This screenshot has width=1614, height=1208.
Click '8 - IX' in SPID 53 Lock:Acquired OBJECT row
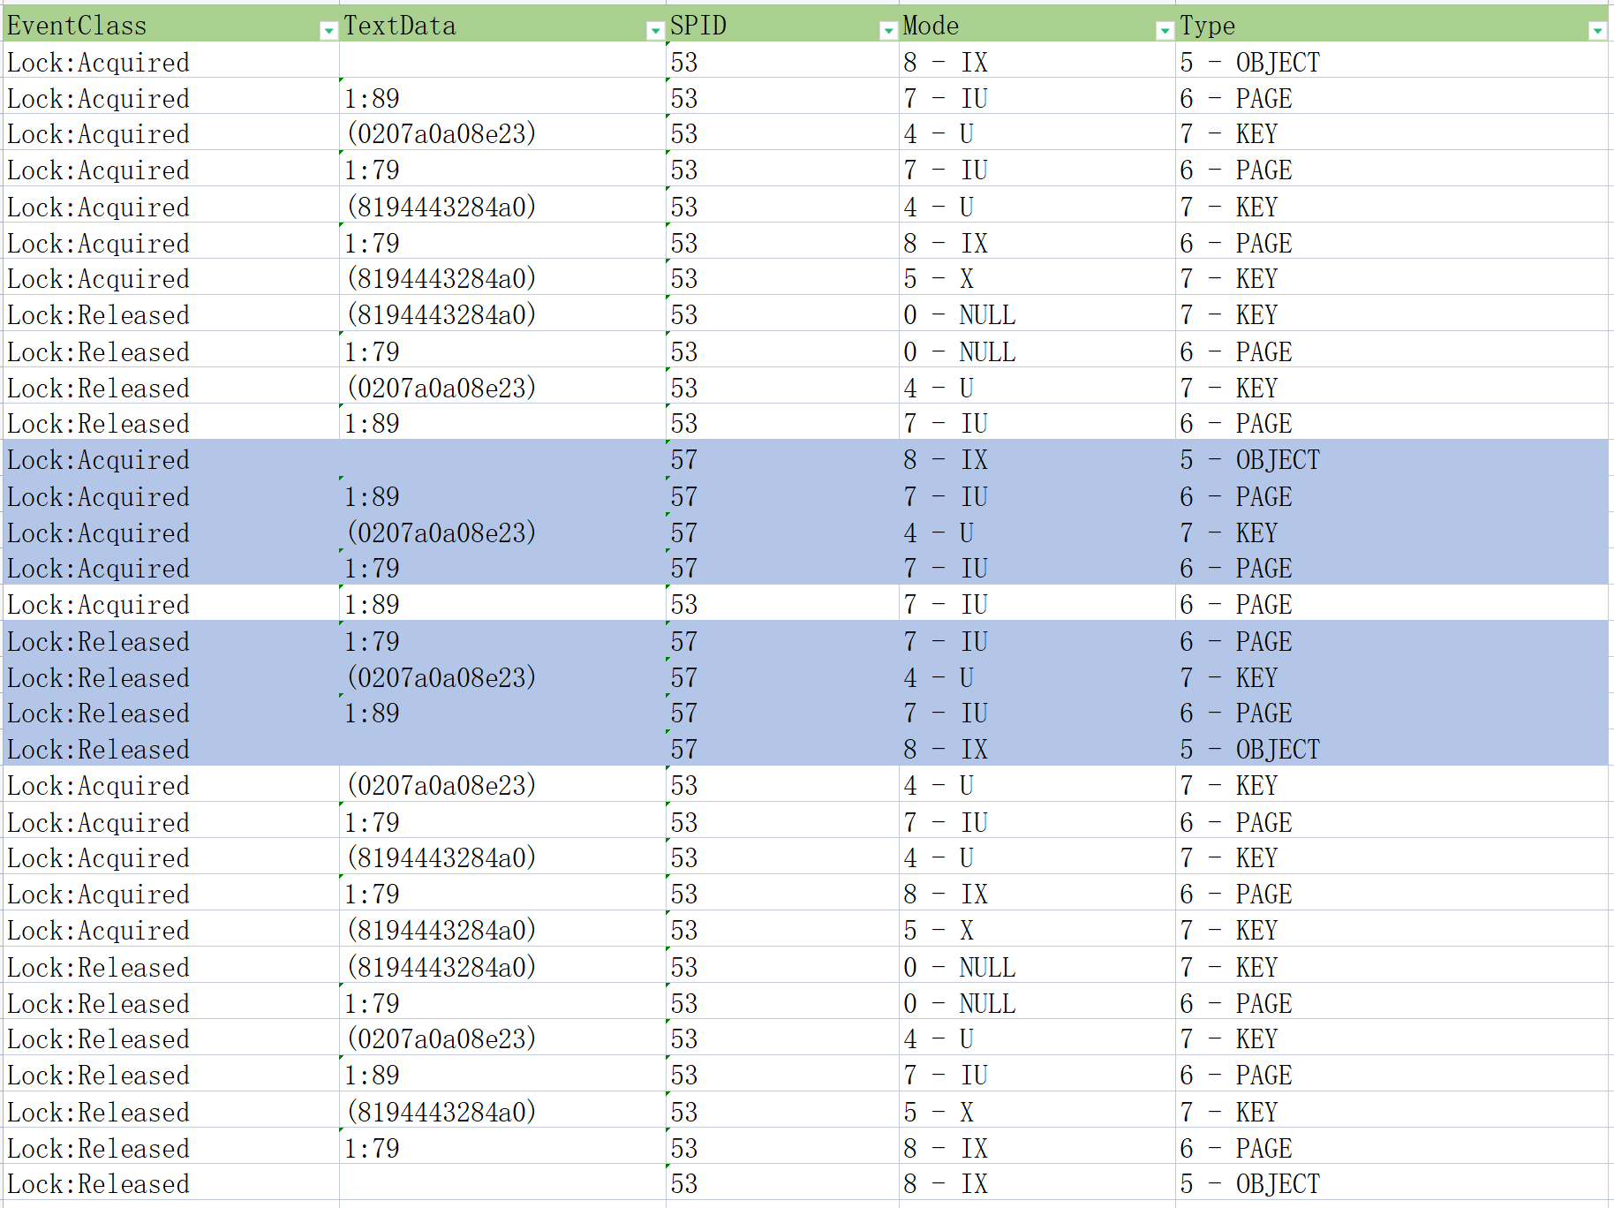point(946,63)
